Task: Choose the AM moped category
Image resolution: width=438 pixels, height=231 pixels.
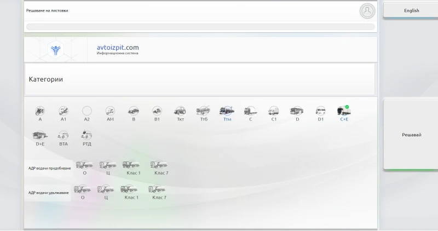Action: (110, 111)
